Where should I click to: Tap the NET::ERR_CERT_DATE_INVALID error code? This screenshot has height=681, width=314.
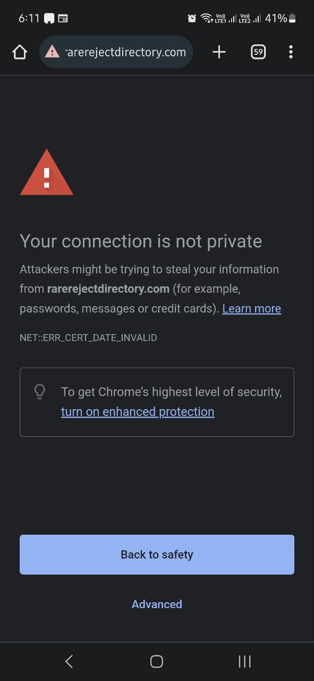click(x=88, y=338)
